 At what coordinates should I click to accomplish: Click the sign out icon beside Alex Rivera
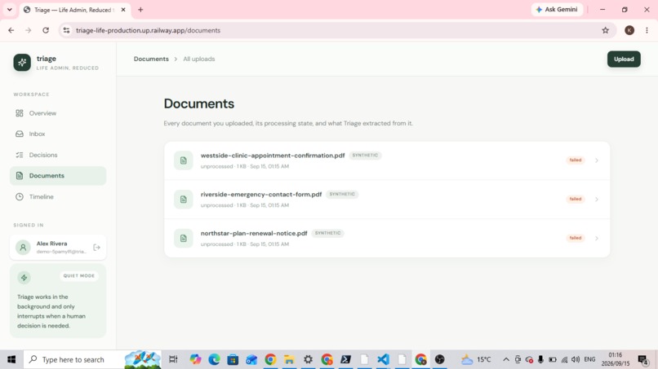96,247
